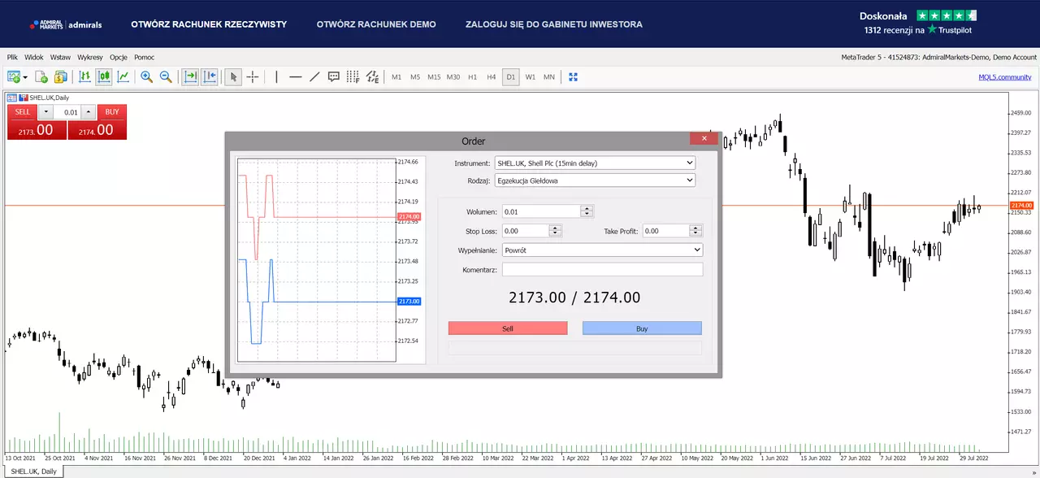Open the Wypełnianie dropdown showing Powrót
The image size is (1040, 478).
[602, 250]
